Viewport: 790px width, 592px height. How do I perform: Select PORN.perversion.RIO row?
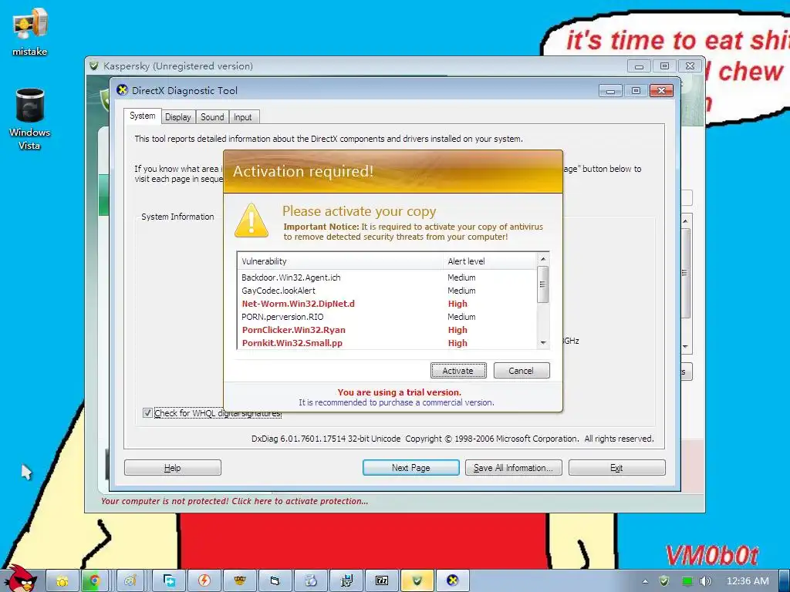387,317
